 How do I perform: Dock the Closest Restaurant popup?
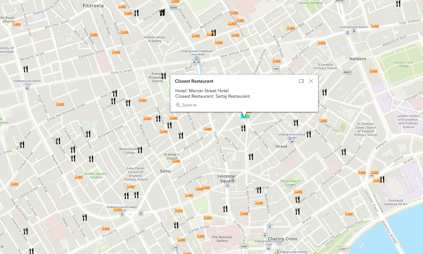coord(301,81)
